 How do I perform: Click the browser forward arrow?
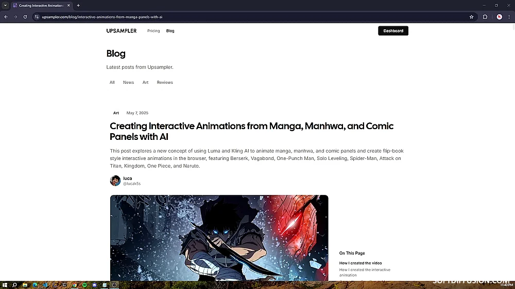click(x=15, y=17)
